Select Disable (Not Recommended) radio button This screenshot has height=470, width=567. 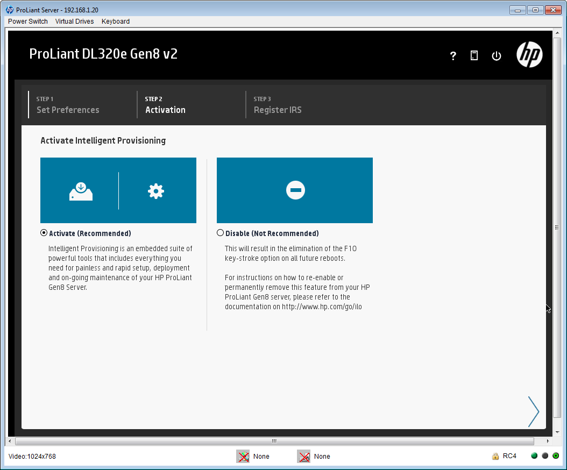[x=220, y=233]
